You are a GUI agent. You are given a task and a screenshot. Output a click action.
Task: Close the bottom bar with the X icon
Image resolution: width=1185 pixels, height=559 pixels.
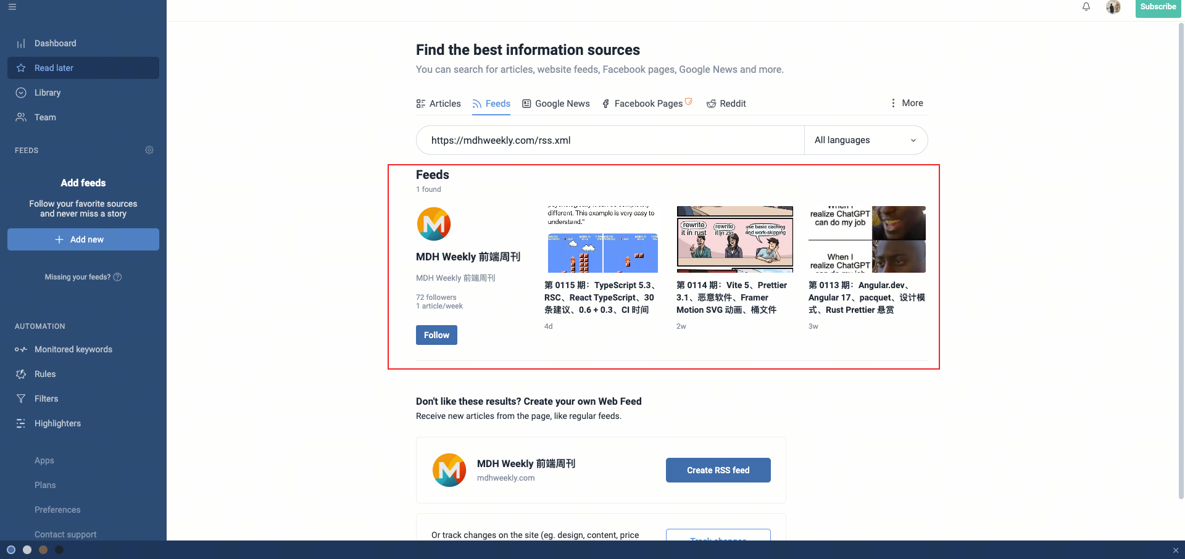point(1176,550)
